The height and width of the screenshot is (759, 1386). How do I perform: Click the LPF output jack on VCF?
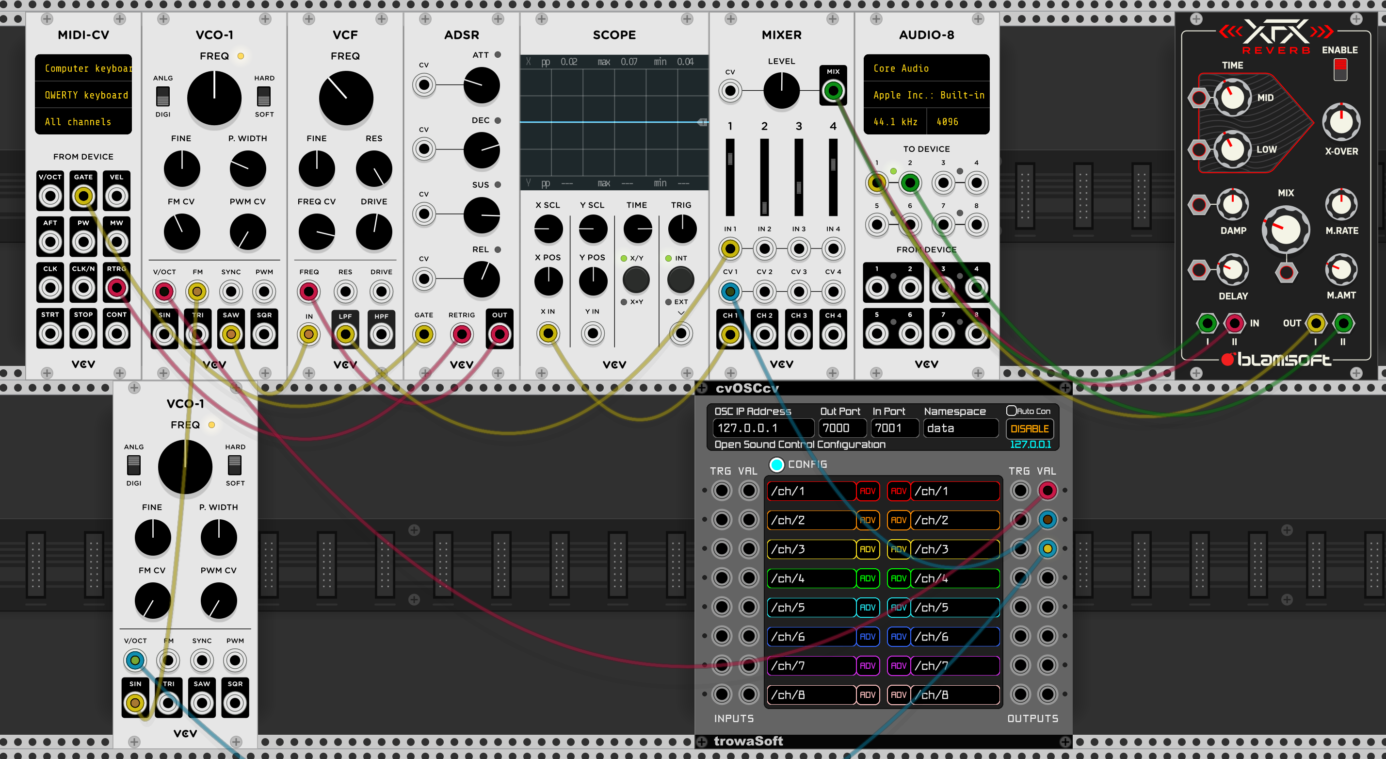pos(345,334)
